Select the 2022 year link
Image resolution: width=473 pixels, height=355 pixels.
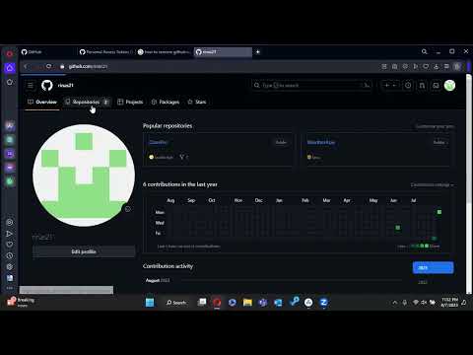pyautogui.click(x=423, y=282)
